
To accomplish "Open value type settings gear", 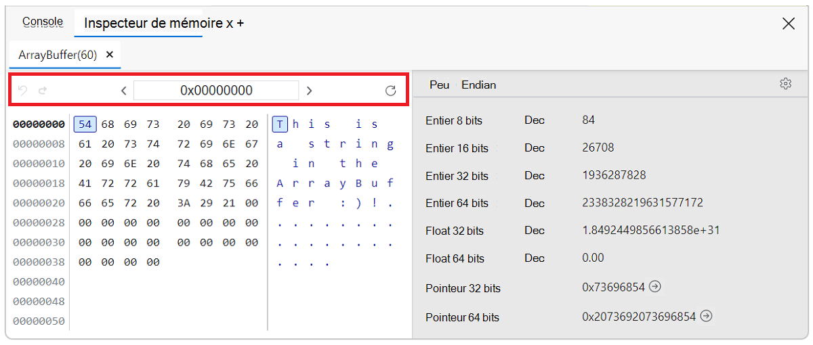I will click(x=785, y=84).
